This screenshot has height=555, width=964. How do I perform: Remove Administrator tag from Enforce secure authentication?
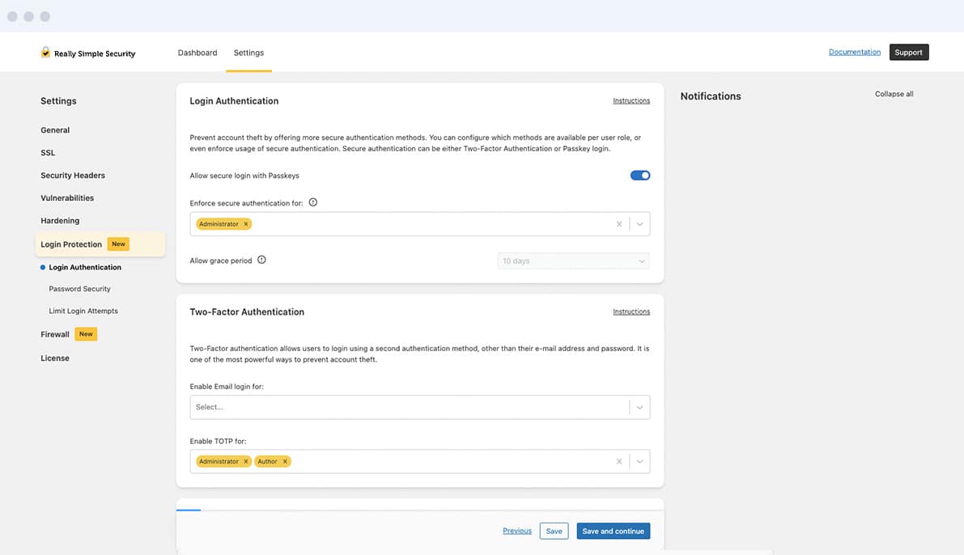tap(246, 224)
